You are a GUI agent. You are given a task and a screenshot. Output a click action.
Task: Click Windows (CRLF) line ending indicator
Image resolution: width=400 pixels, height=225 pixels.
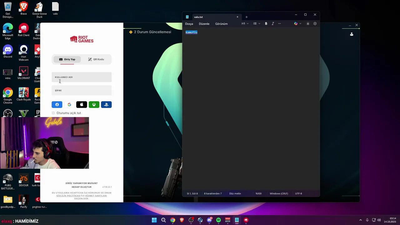coord(279,193)
